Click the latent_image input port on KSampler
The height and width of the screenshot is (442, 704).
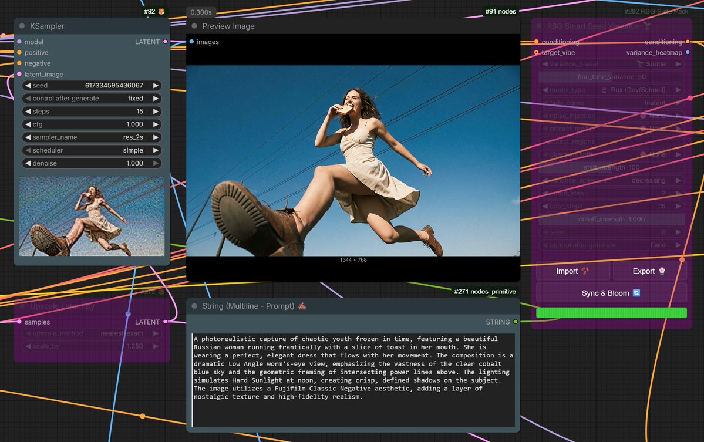(19, 74)
